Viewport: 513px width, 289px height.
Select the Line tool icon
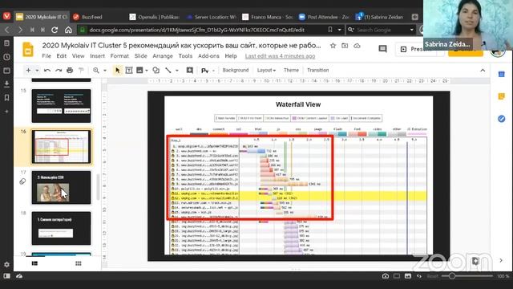click(168, 70)
